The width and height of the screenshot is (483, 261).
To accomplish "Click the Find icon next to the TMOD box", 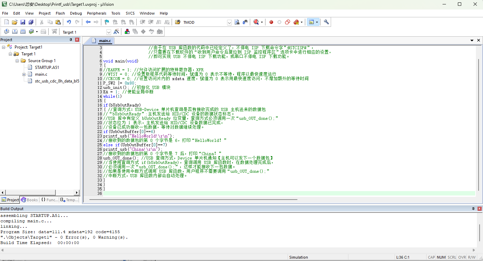I will pyautogui.click(x=237, y=22).
